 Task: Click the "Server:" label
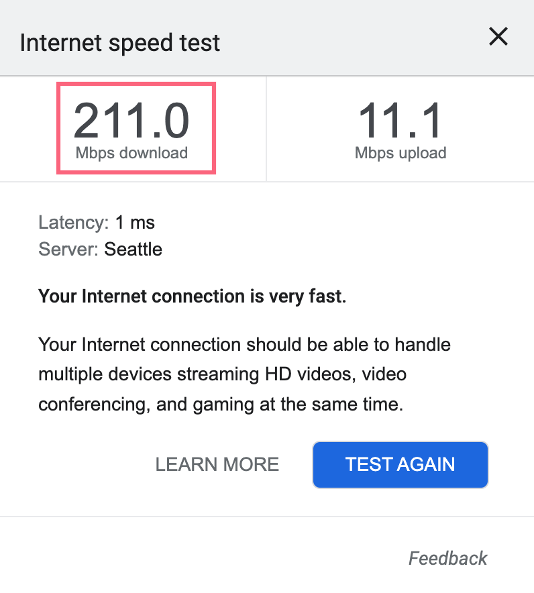click(x=69, y=250)
